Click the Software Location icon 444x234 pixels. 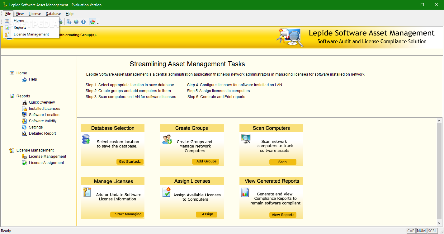[x=24, y=115]
